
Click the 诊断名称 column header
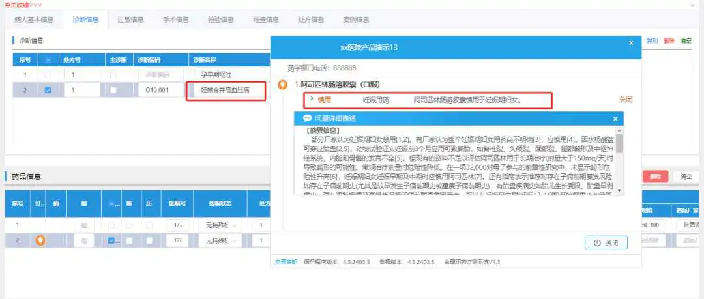[x=205, y=60]
